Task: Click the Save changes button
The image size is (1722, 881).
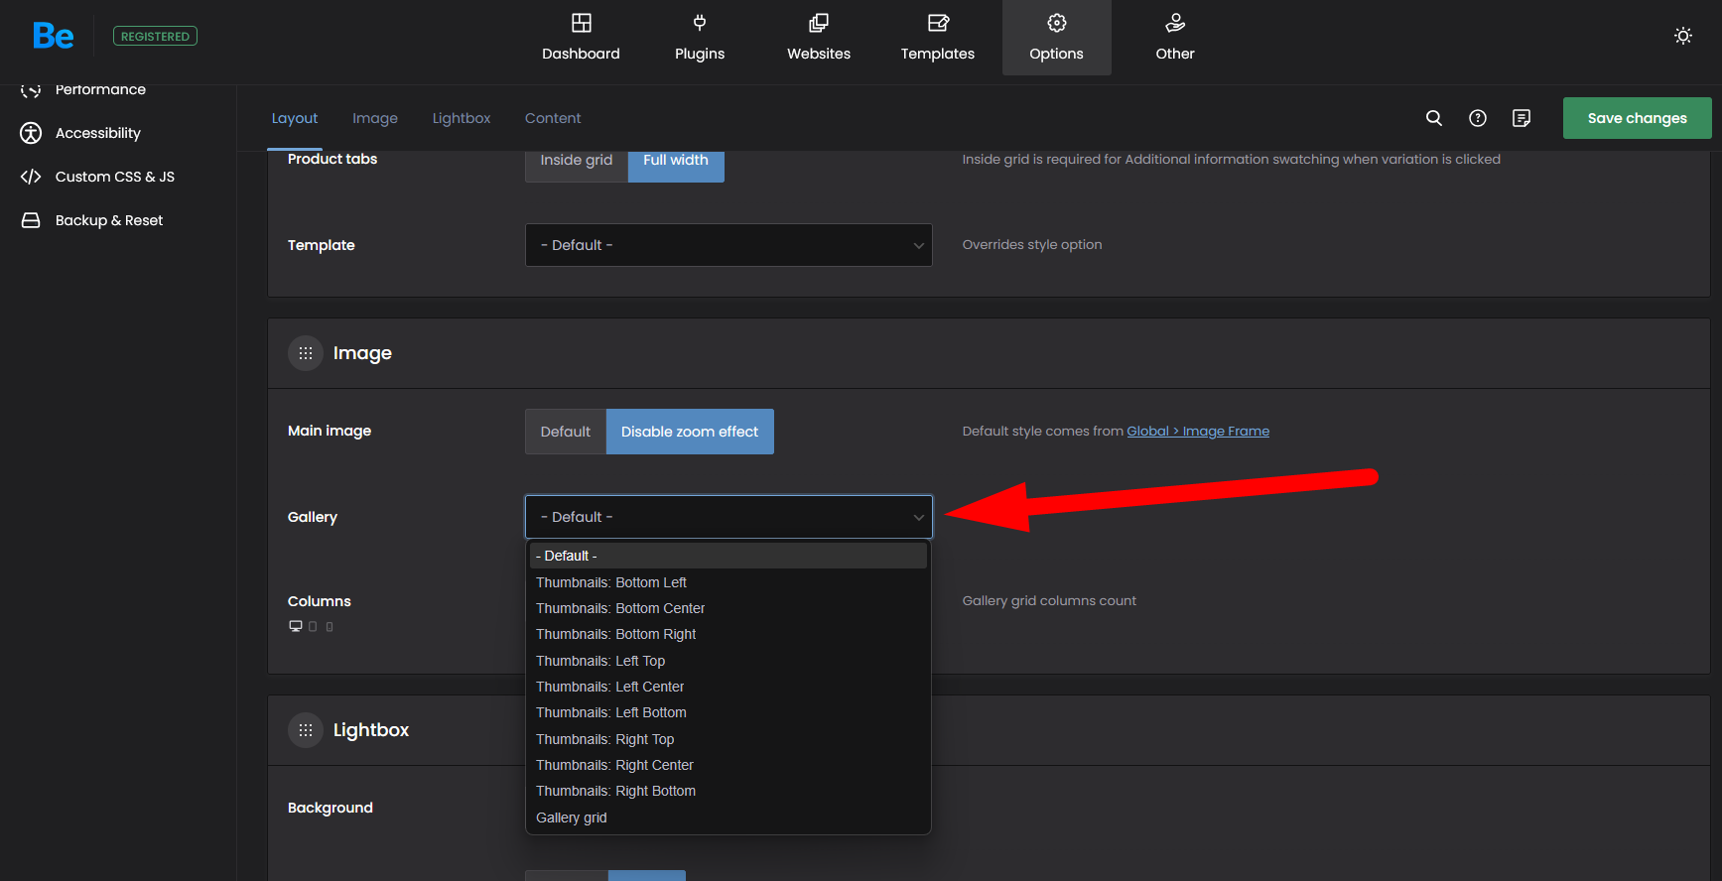Action: click(1637, 118)
